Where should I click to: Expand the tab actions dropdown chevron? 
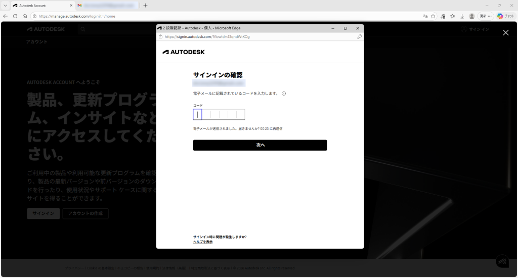point(5,6)
